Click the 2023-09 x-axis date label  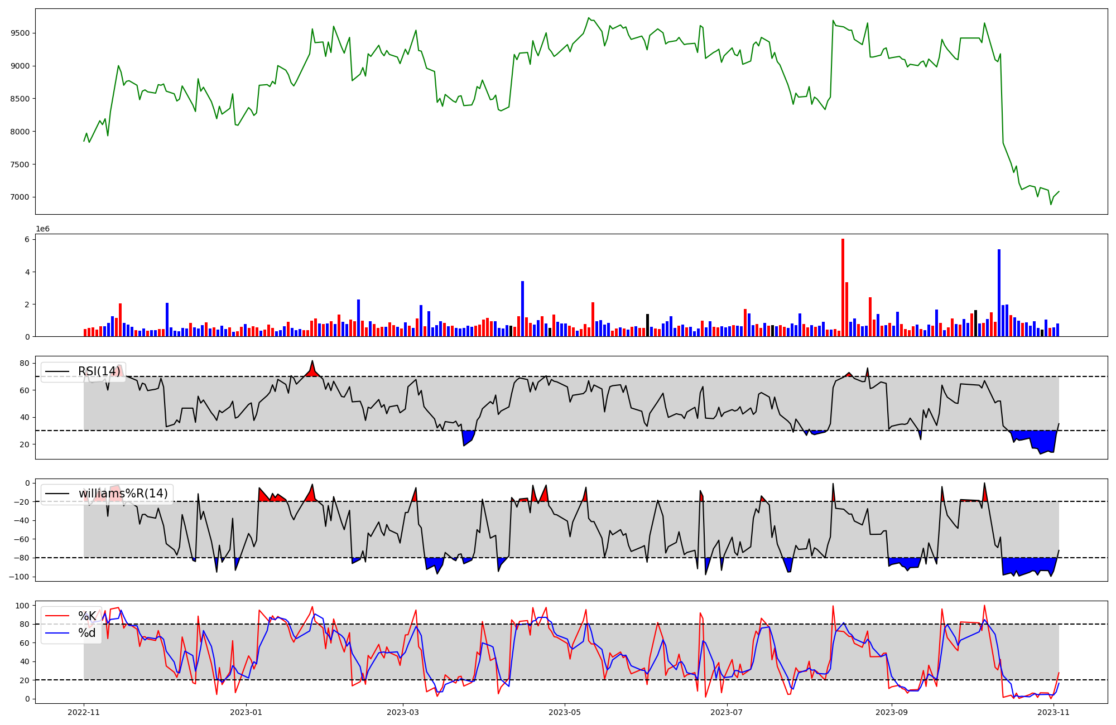[x=892, y=712]
